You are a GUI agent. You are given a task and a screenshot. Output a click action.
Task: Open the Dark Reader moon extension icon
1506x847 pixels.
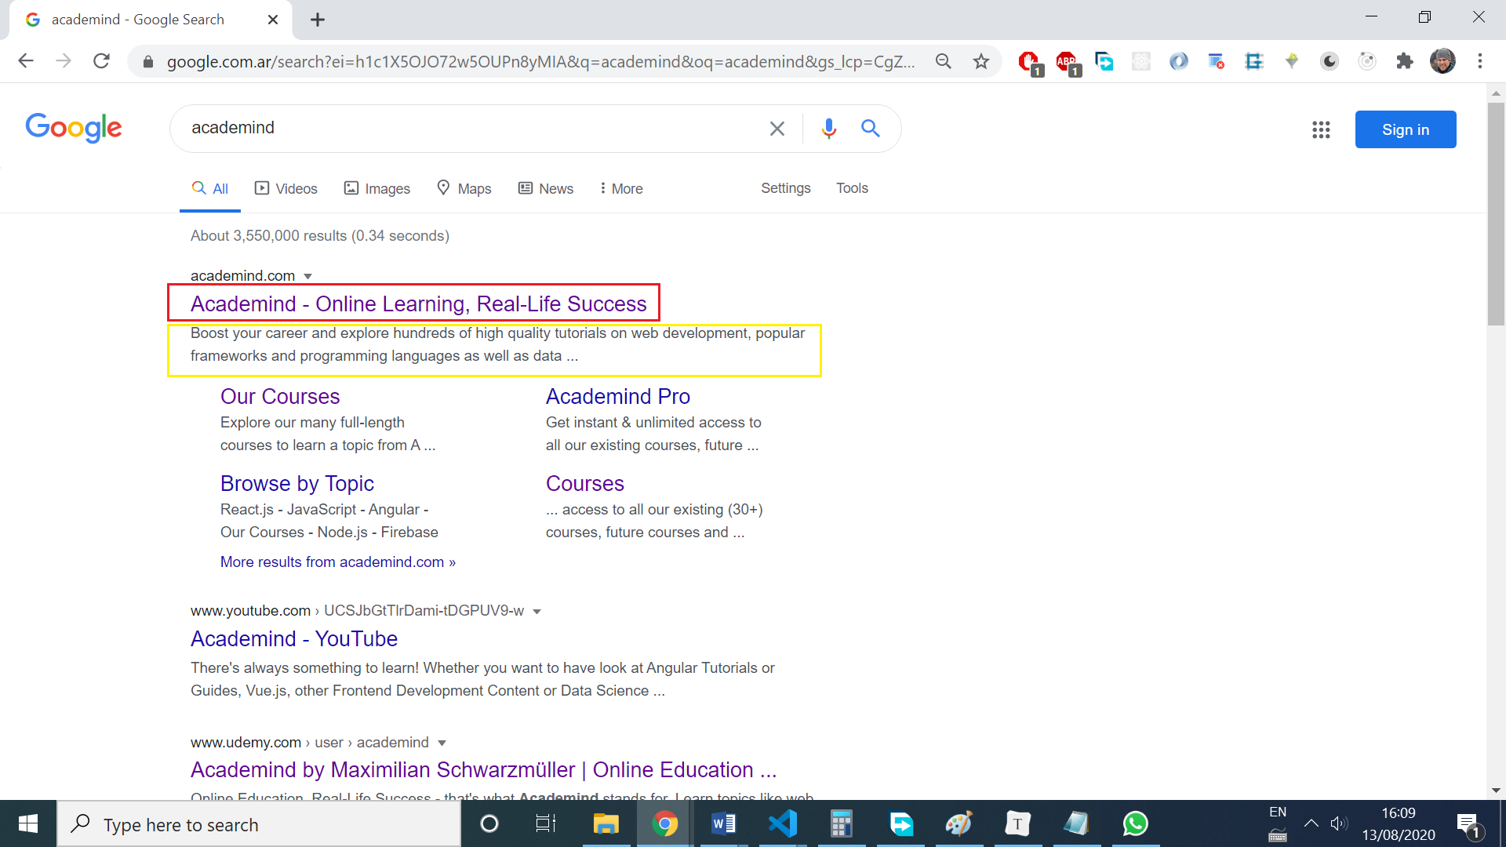click(x=1330, y=60)
